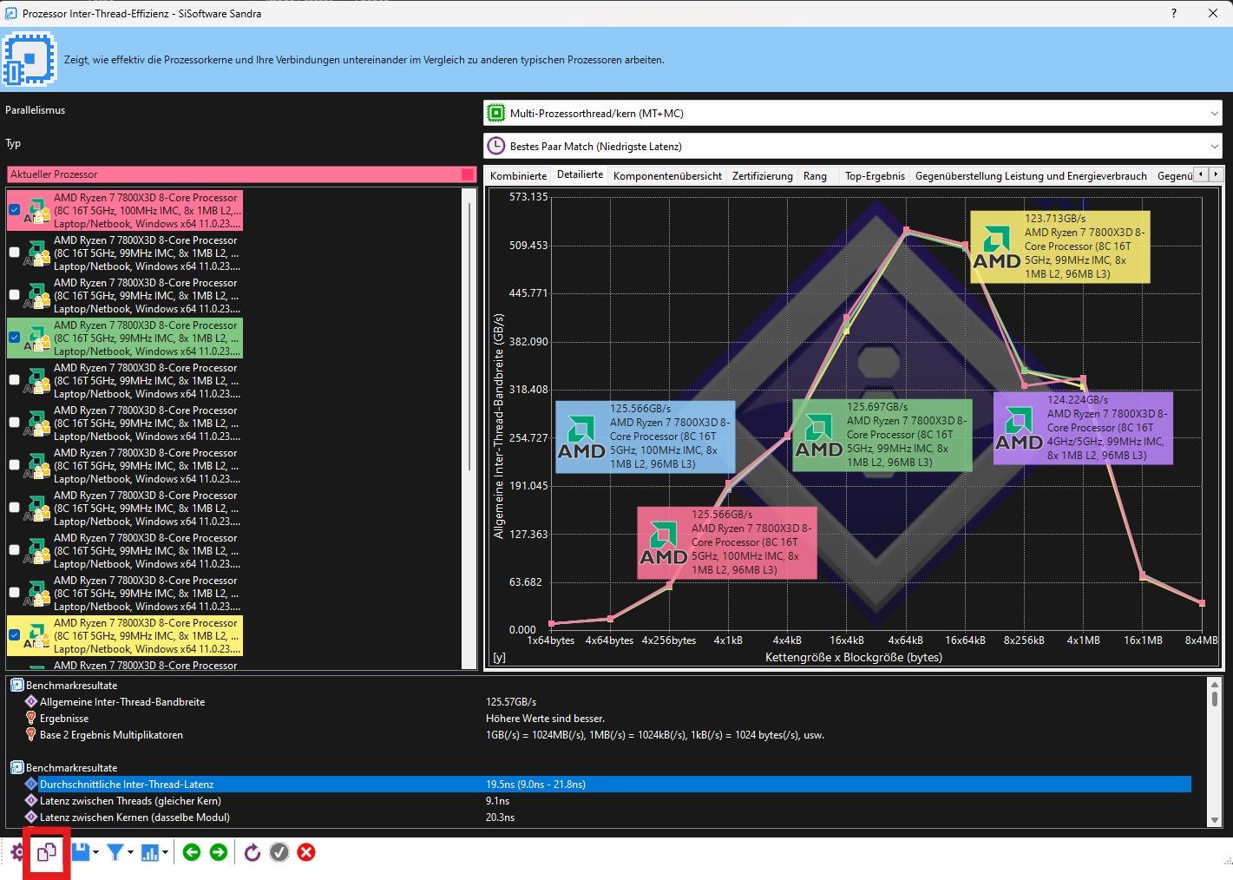Switch to the Rang tab

tap(815, 175)
